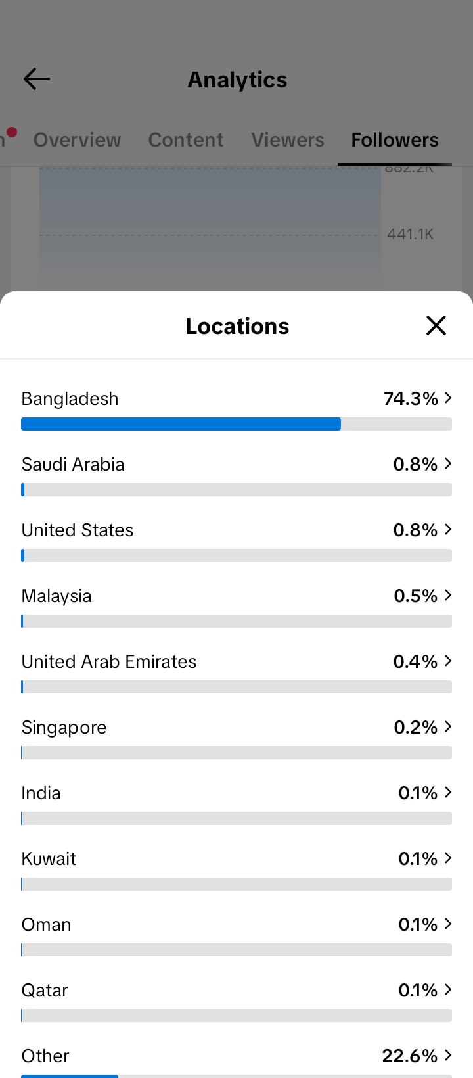
Task: Open United Arab Emirates chevron arrow
Action: (x=448, y=661)
